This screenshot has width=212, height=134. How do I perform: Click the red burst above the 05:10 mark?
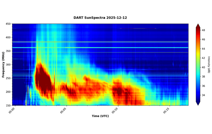click(120, 90)
